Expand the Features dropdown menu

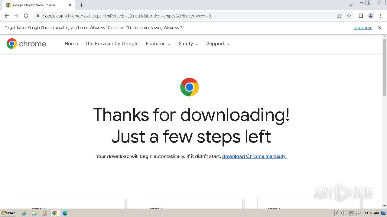click(x=158, y=44)
